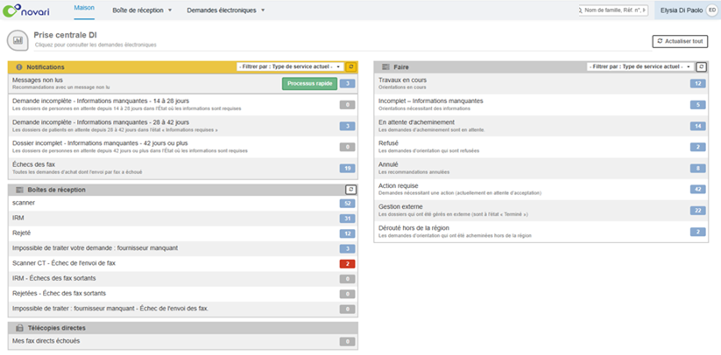
Task: Start the Processus rapide
Action: [309, 83]
